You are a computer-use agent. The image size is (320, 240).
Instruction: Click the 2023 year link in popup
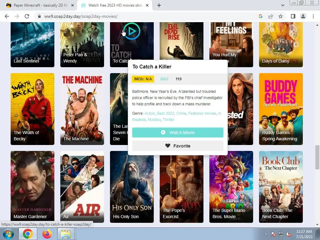click(x=164, y=79)
